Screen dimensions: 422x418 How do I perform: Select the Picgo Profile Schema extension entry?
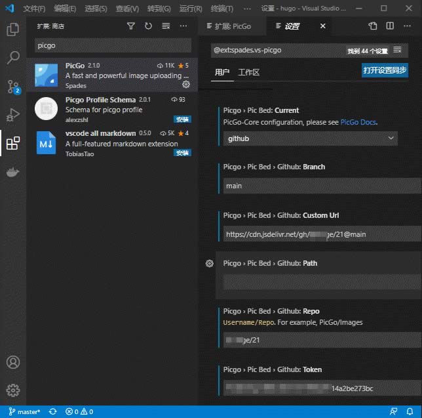[x=112, y=109]
